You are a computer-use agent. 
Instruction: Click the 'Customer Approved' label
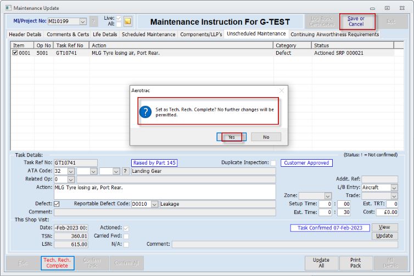306,163
